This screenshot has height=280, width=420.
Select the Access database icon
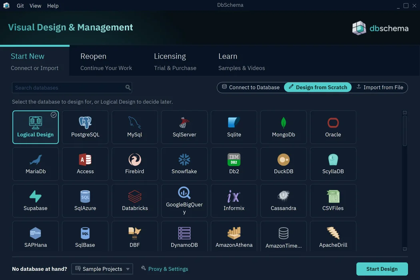[85, 160]
